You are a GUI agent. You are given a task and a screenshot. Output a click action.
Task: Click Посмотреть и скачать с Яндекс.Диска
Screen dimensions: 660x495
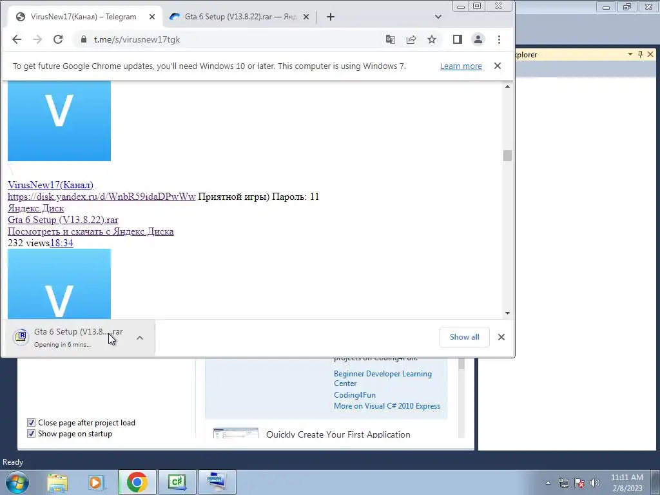pos(90,231)
